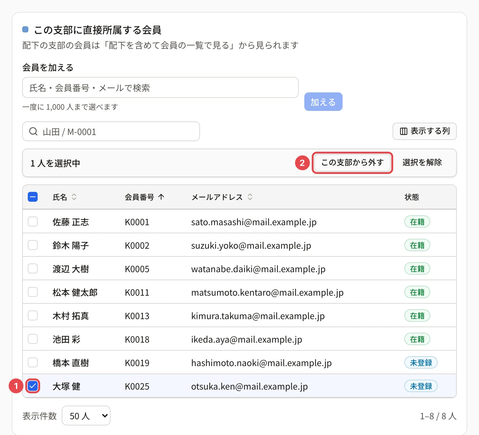Click the 山田 / M-0001 filter field
The image size is (479, 435).
coord(111,131)
